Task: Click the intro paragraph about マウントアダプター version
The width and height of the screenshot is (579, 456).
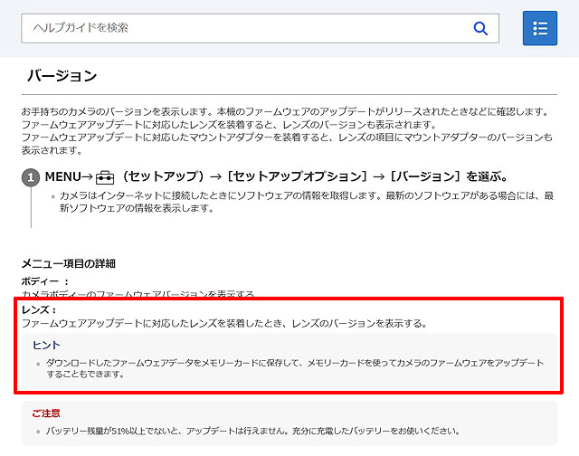Action: click(286, 143)
